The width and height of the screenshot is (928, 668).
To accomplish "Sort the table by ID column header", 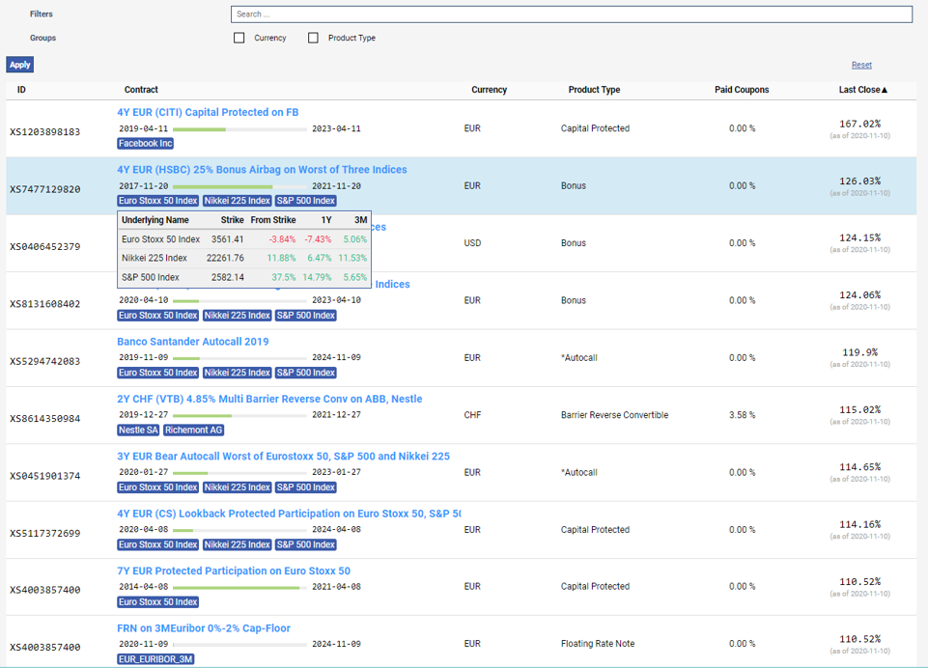I will coord(21,90).
